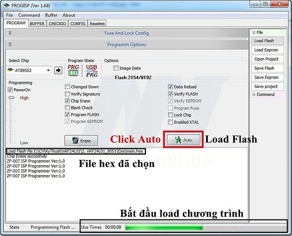Switch to the BUFFER tab
Screen dimensions: 292x236
pos(37,23)
